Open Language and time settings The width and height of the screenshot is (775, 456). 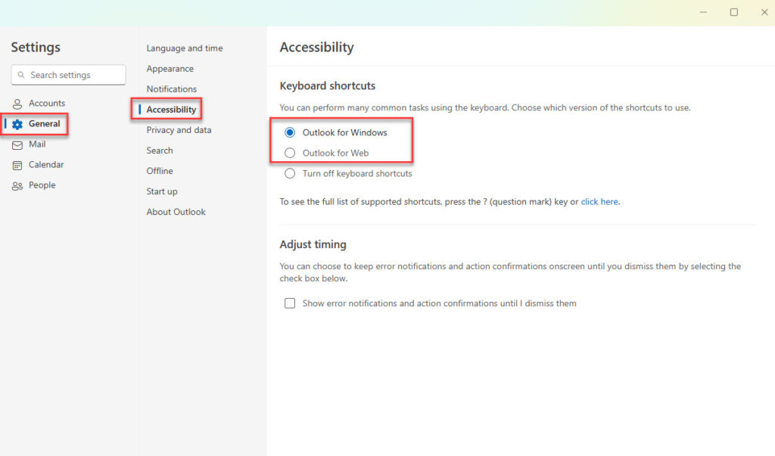tap(185, 48)
